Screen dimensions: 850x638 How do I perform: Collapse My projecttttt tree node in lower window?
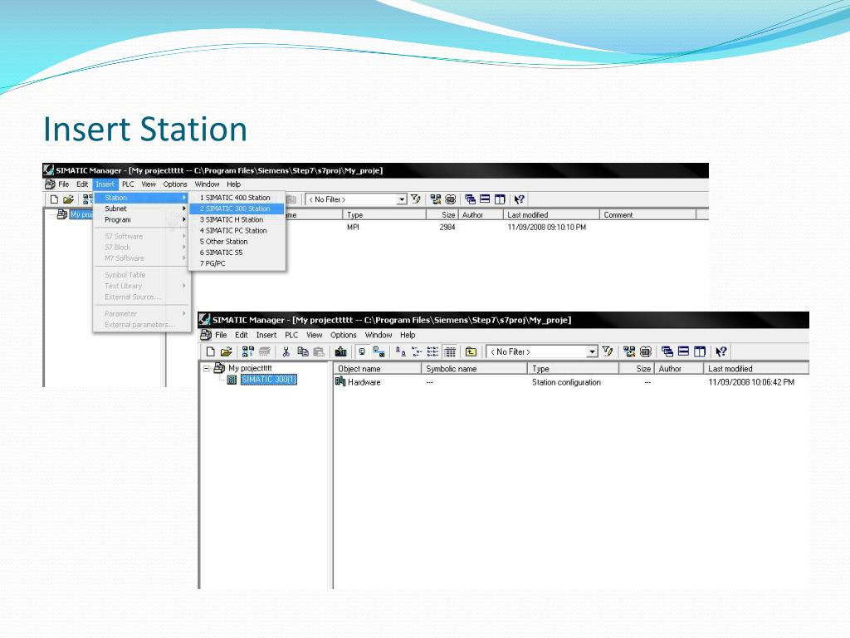[207, 368]
